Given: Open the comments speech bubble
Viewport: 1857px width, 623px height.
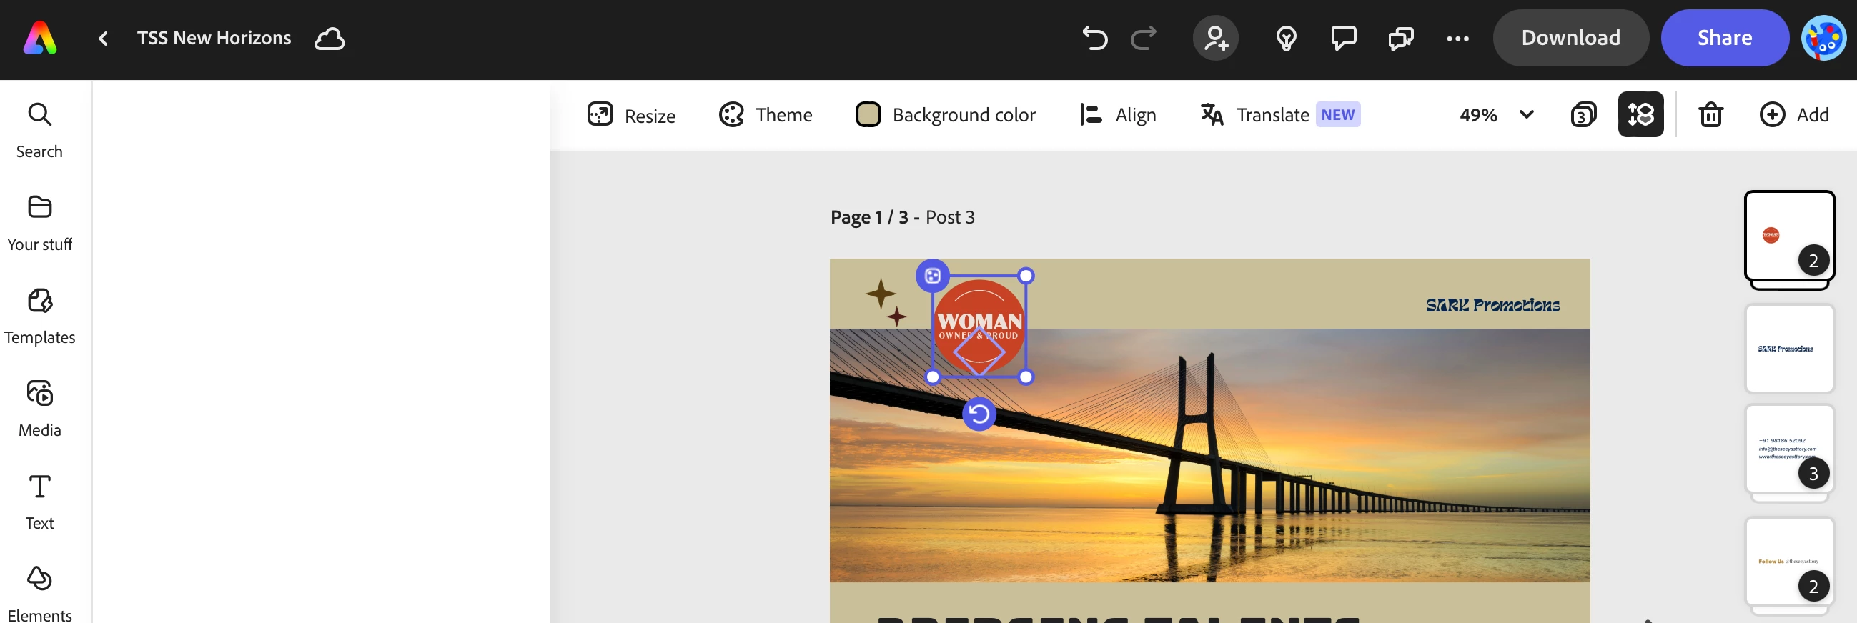Looking at the screenshot, I should tap(1344, 38).
